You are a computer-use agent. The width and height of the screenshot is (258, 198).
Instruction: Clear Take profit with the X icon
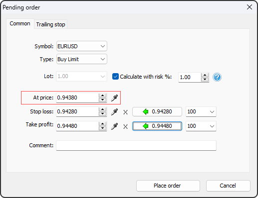point(125,127)
